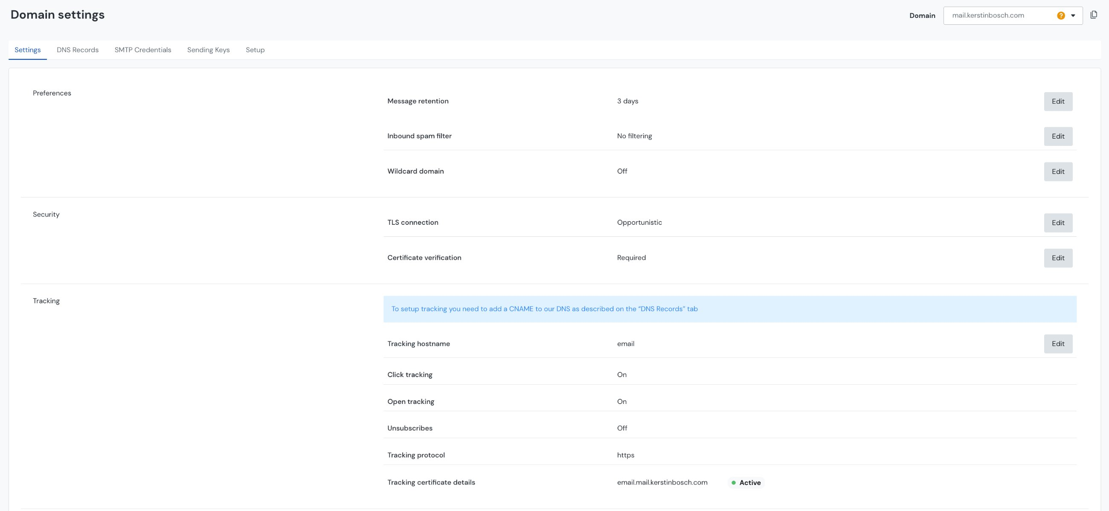
Task: Open the DNS Records tab
Action: pos(78,50)
